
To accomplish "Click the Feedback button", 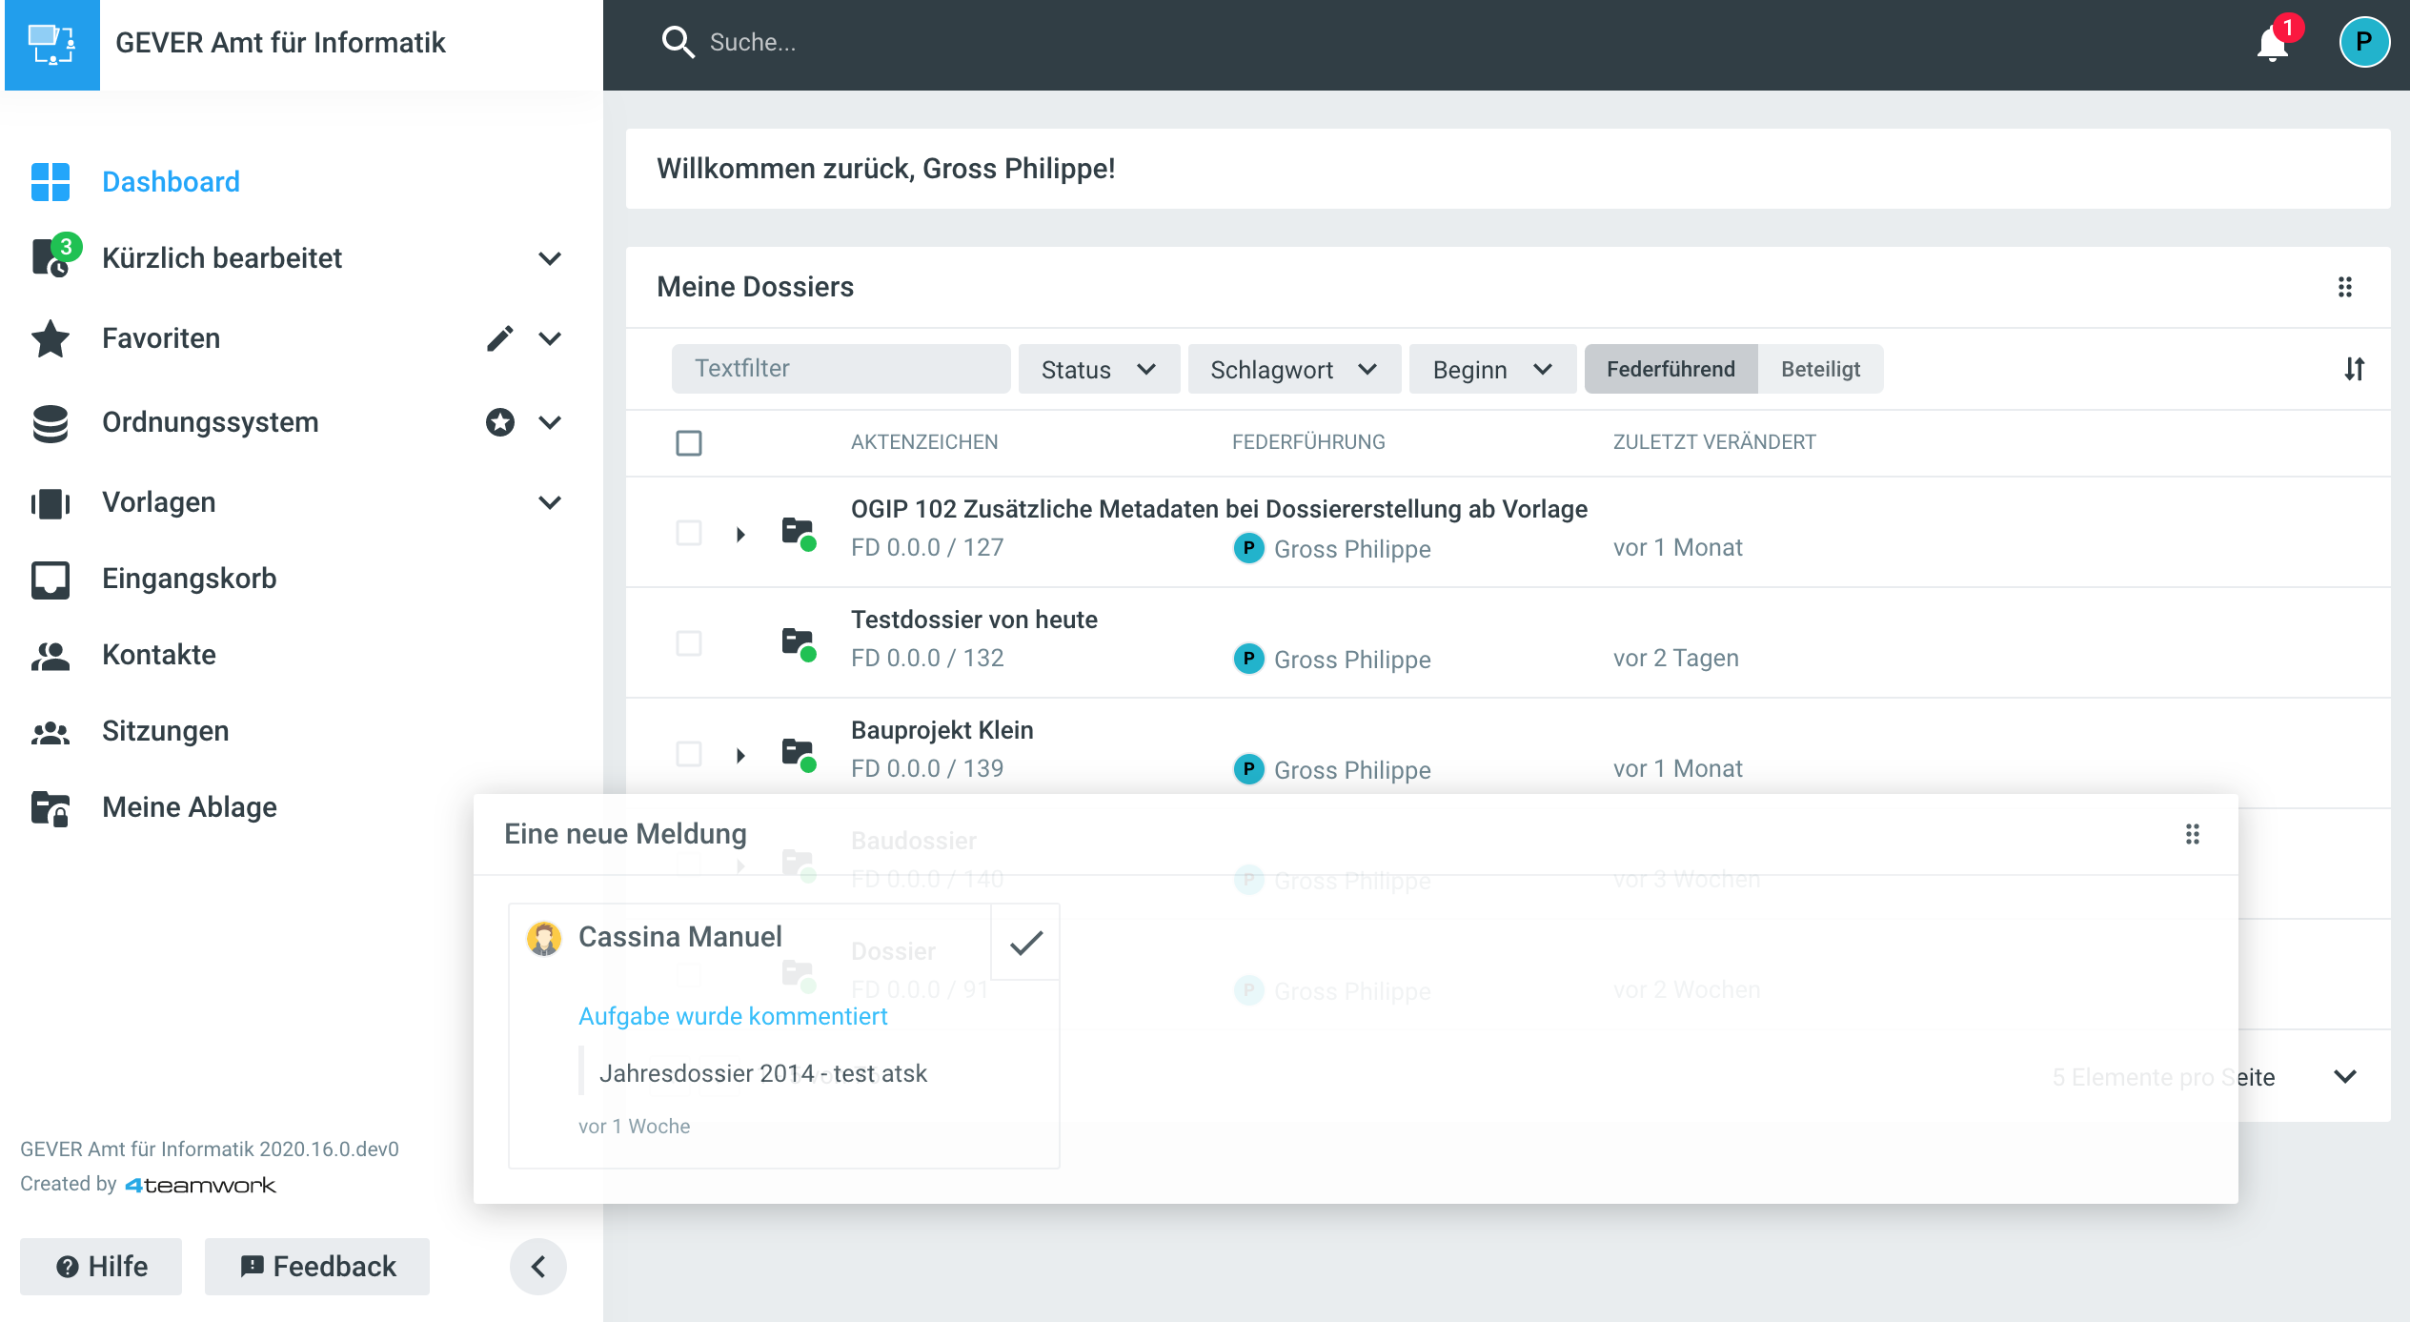I will [x=316, y=1266].
